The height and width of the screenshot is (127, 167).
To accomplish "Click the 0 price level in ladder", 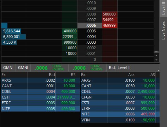I will point(89,59).
